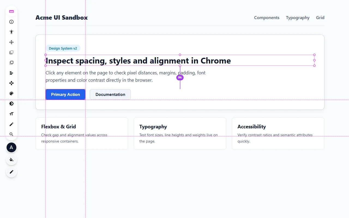The image size is (349, 218).
Task: Choose the padding box tool
Action: (11, 63)
